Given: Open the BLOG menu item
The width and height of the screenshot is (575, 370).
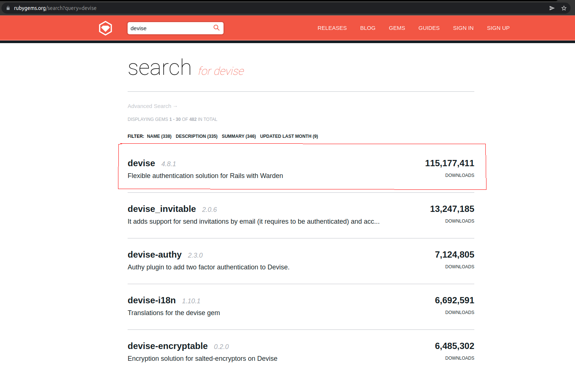Looking at the screenshot, I should click(368, 28).
